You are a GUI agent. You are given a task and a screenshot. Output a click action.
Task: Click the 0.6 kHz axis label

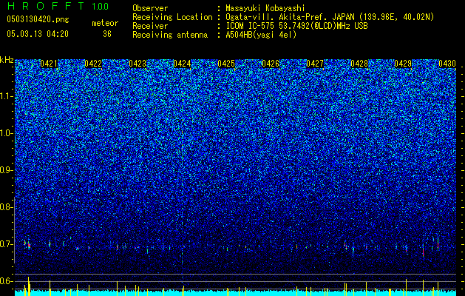point(7,281)
